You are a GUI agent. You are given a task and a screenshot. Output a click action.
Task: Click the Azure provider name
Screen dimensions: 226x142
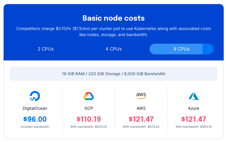coord(194,108)
